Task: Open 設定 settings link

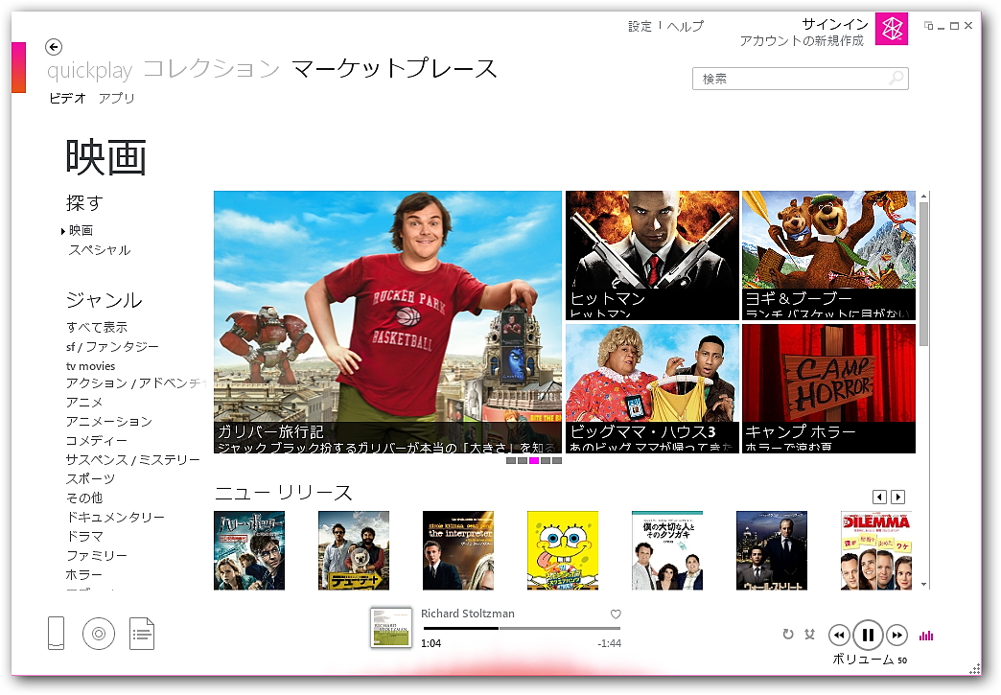Action: [640, 26]
